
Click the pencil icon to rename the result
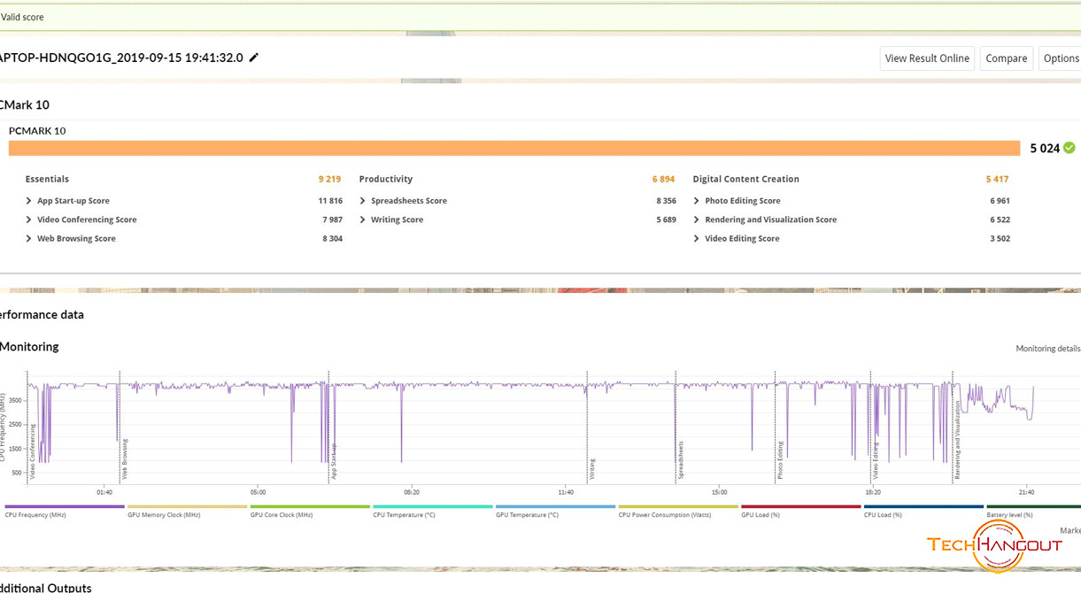[254, 58]
